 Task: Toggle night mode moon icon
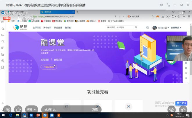click(x=179, y=16)
